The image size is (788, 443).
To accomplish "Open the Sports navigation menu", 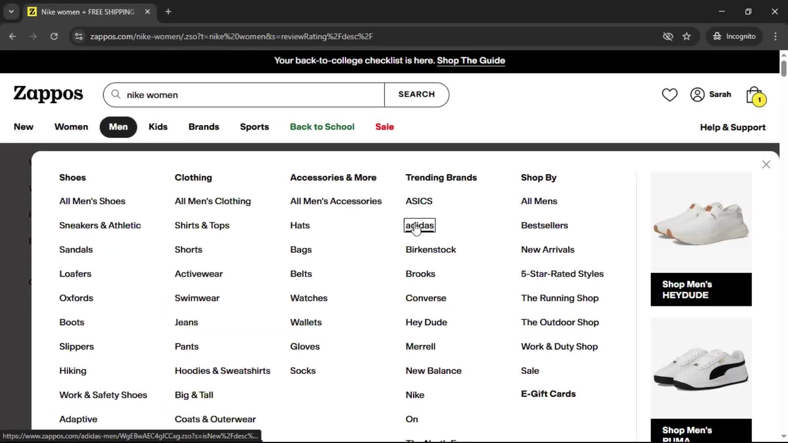I will tap(254, 127).
